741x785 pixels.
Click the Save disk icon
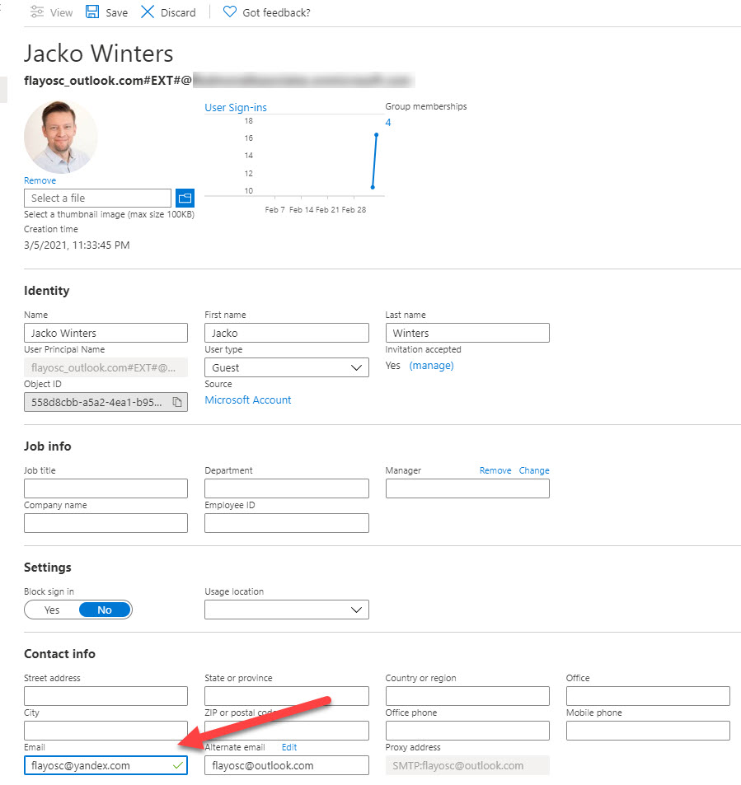tap(92, 12)
